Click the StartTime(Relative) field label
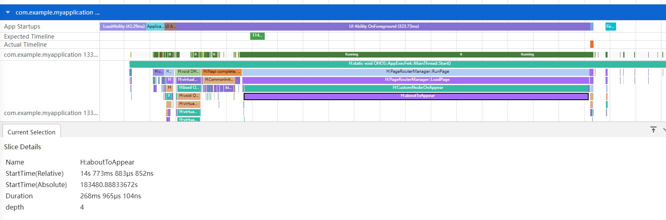 [x=35, y=173]
